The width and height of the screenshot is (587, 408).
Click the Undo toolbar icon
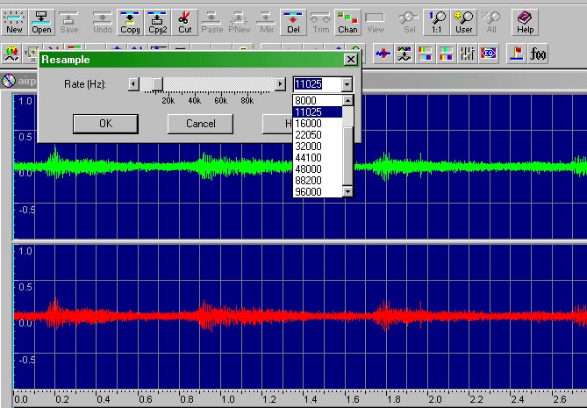point(103,23)
